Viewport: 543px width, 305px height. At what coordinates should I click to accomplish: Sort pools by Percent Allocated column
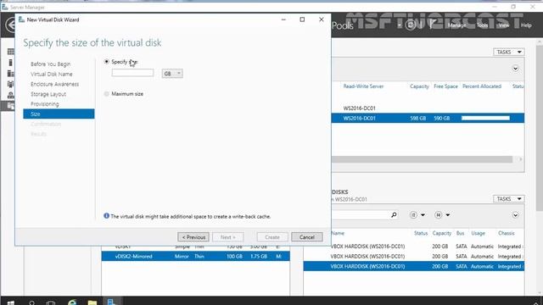(x=482, y=86)
